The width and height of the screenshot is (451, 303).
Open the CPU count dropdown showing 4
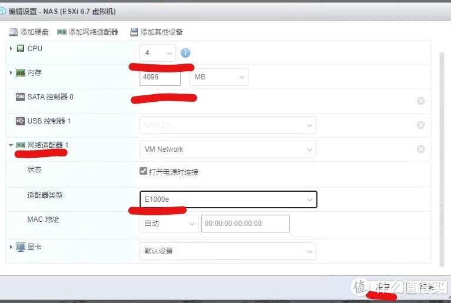[x=158, y=53]
